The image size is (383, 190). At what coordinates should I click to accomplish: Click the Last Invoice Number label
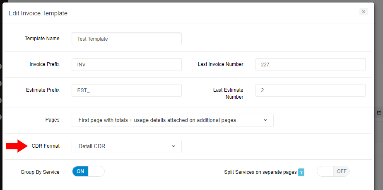coord(220,64)
